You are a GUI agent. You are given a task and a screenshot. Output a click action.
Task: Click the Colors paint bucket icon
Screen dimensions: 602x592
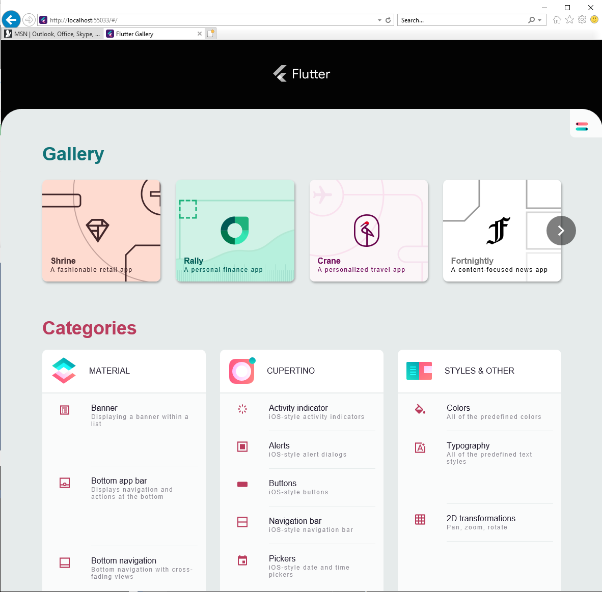(420, 409)
